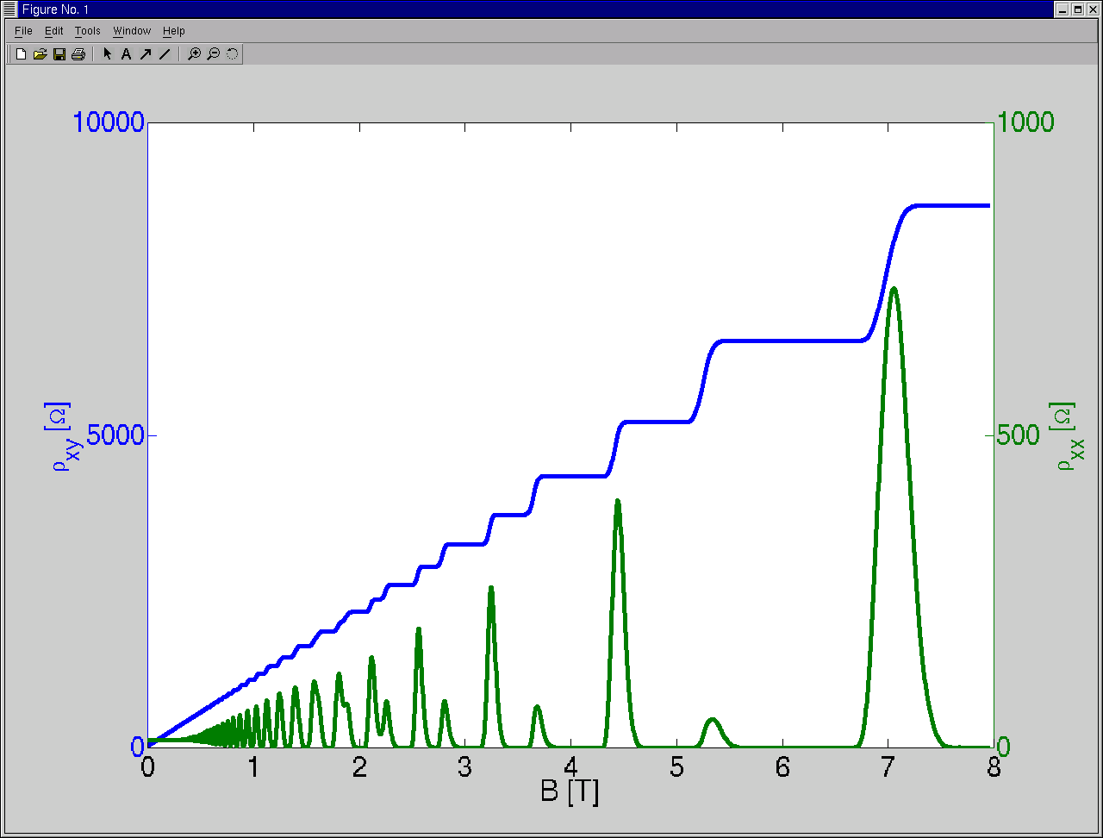Expand the Help menu

[174, 31]
